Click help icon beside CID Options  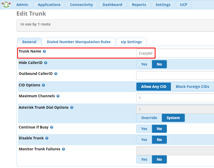43,85
